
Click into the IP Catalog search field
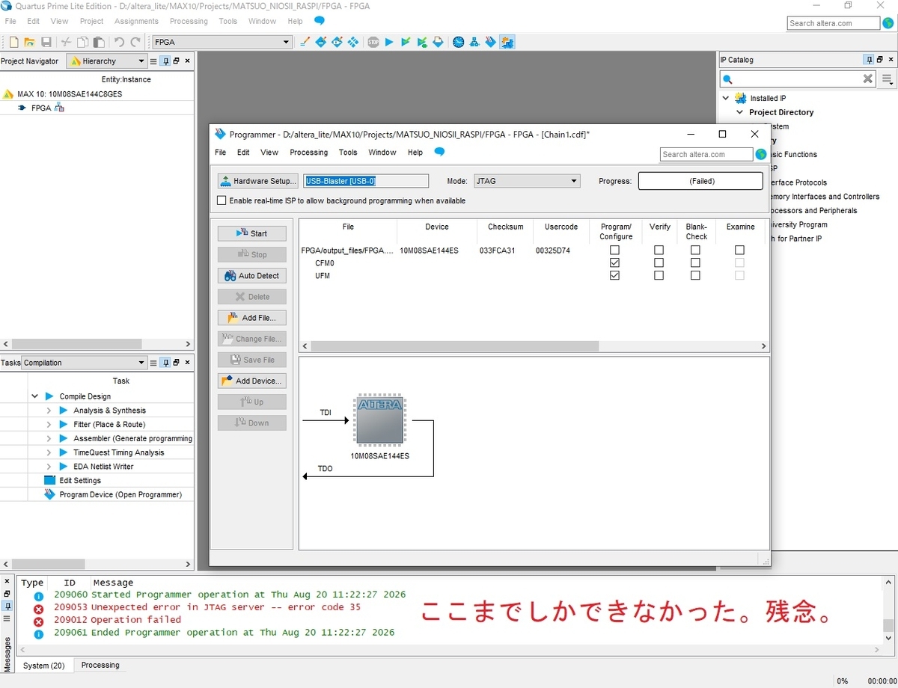[x=796, y=79]
